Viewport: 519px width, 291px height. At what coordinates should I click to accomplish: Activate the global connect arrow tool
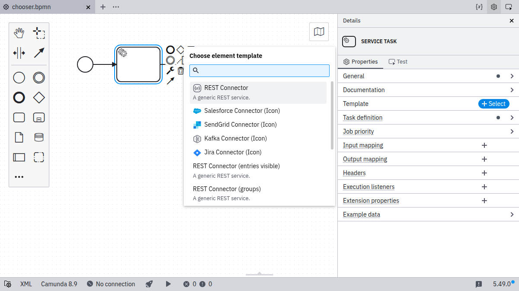pyautogui.click(x=39, y=53)
